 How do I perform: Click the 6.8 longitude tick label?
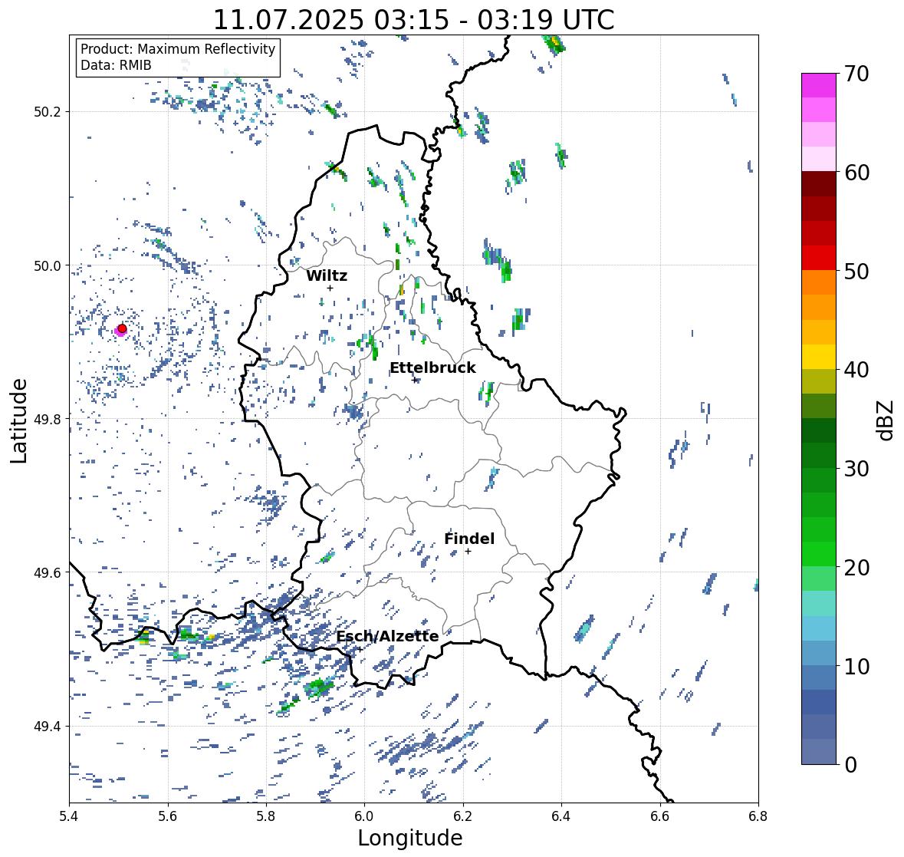click(758, 816)
